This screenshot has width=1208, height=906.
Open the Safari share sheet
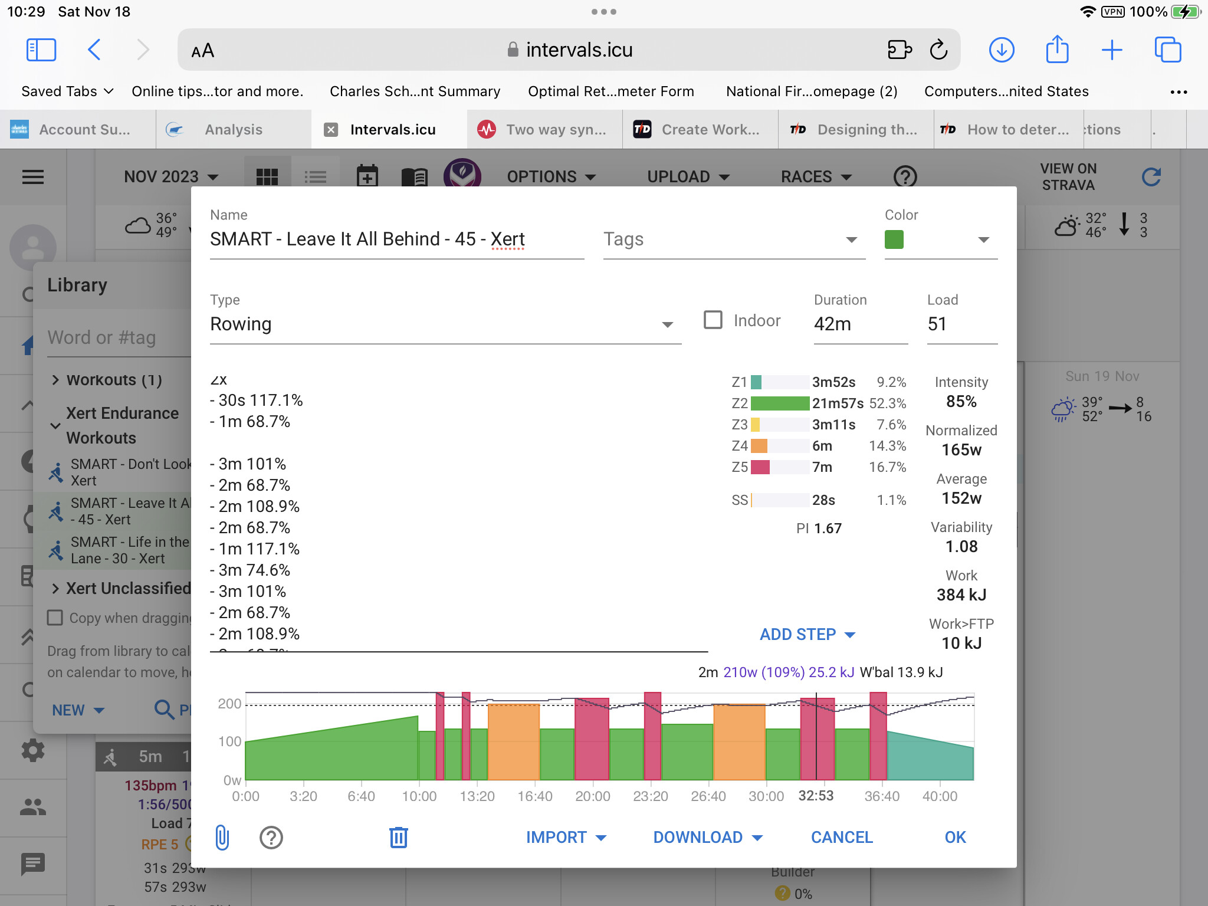point(1057,49)
